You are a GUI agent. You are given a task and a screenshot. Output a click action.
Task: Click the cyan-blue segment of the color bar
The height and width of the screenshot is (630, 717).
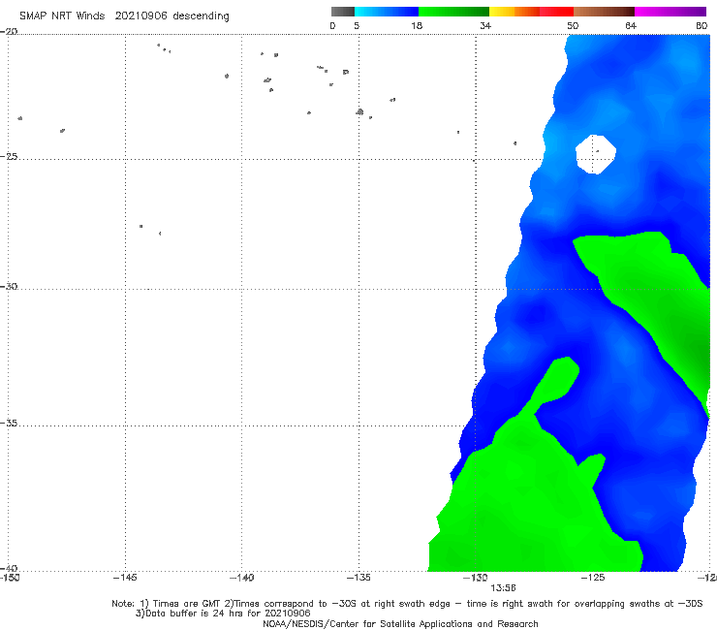coord(387,12)
